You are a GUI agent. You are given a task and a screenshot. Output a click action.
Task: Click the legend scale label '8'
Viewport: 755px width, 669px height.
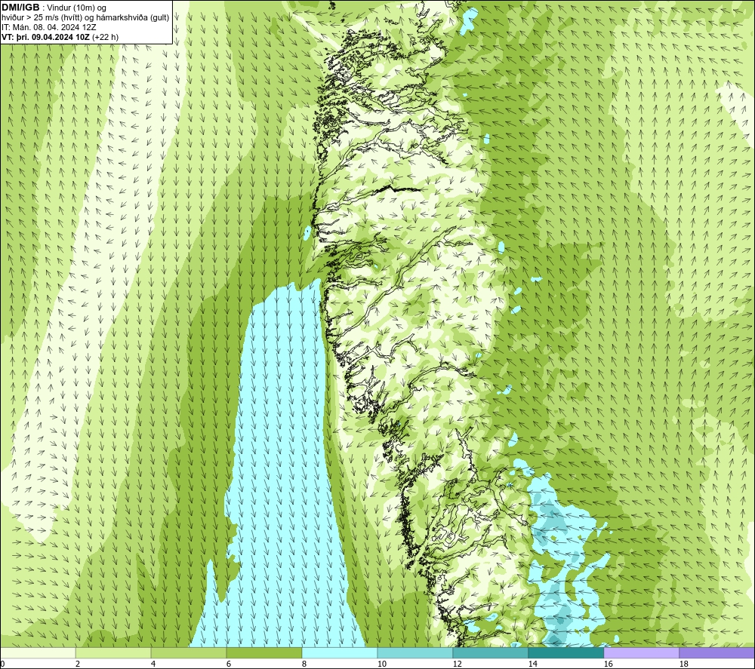tap(304, 664)
